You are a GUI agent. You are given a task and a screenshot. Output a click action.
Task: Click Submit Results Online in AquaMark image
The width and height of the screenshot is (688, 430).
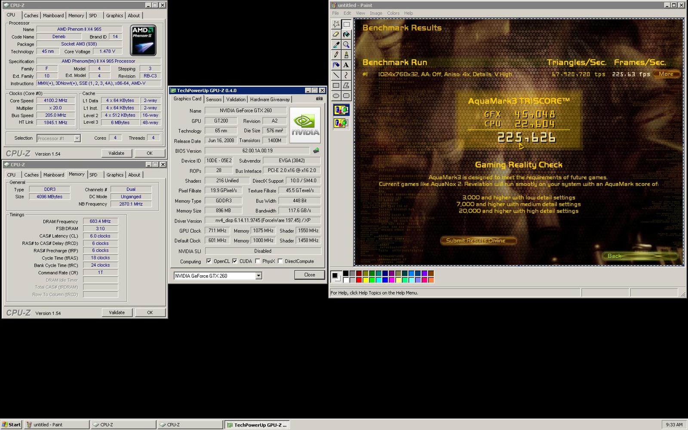pos(478,240)
